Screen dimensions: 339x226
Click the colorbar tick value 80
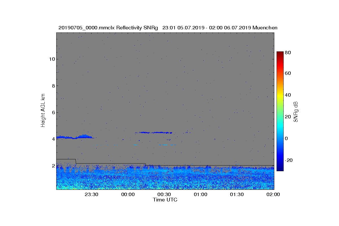(x=288, y=52)
